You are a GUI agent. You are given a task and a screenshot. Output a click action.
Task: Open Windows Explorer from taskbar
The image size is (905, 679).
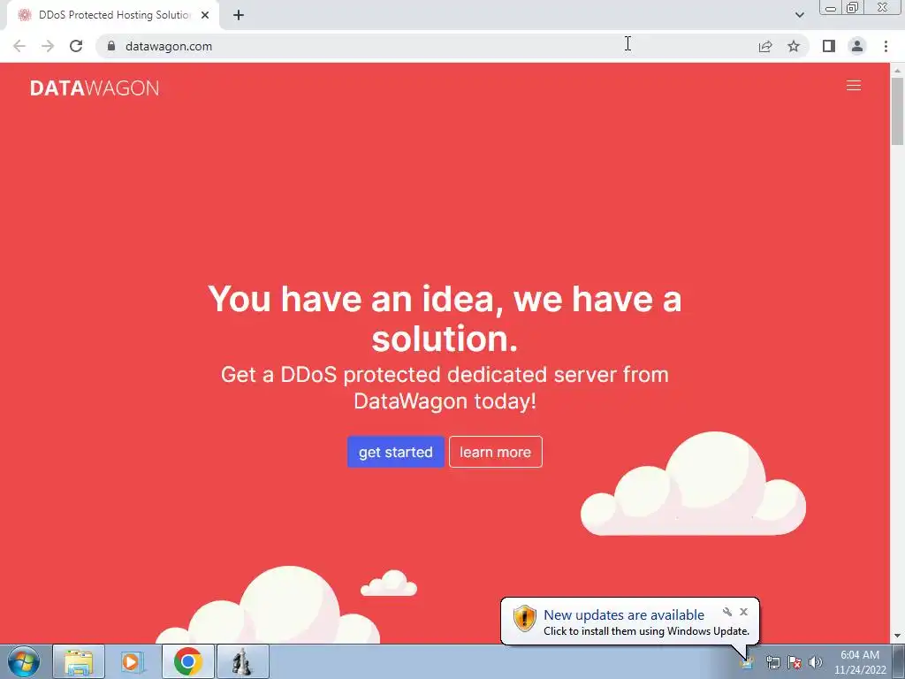pos(79,661)
